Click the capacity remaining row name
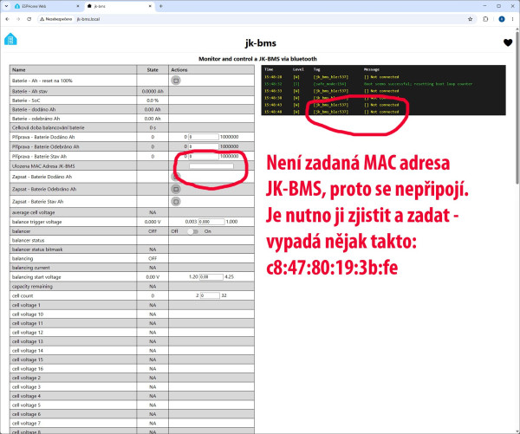Image resolution: width=520 pixels, height=434 pixels. pos(32,287)
